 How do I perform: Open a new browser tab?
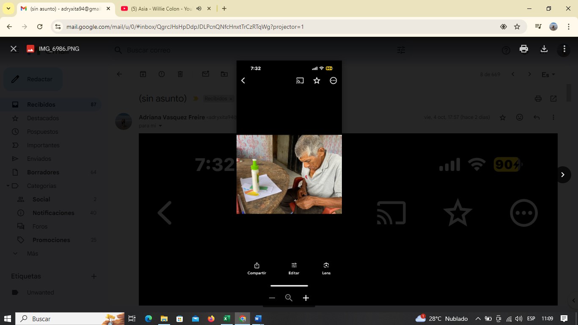pos(224,8)
